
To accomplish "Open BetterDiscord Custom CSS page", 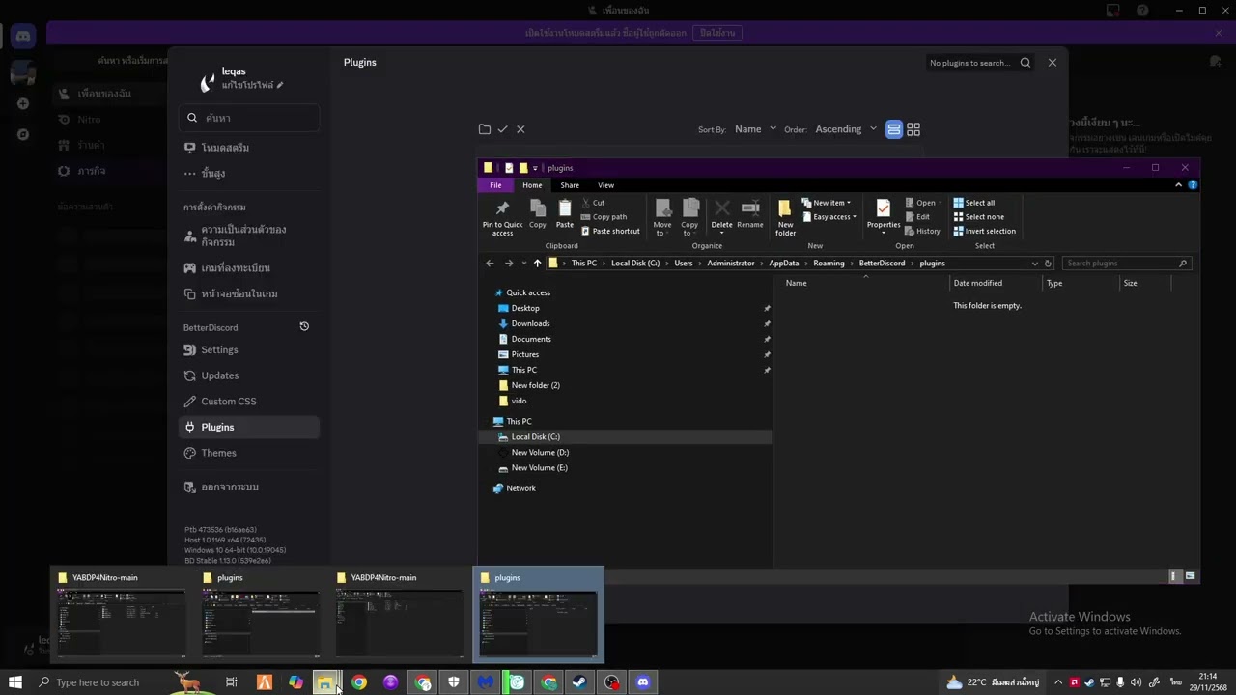I will 249,402.
